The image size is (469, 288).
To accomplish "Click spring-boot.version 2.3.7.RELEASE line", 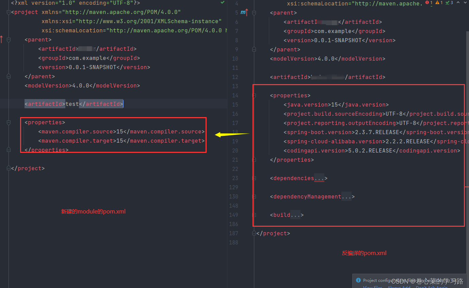I will point(376,132).
